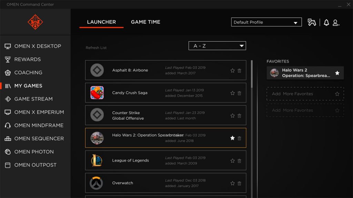This screenshot has width=353, height=198.
Task: Click star in first Add More Favorites
Action: (x=337, y=94)
